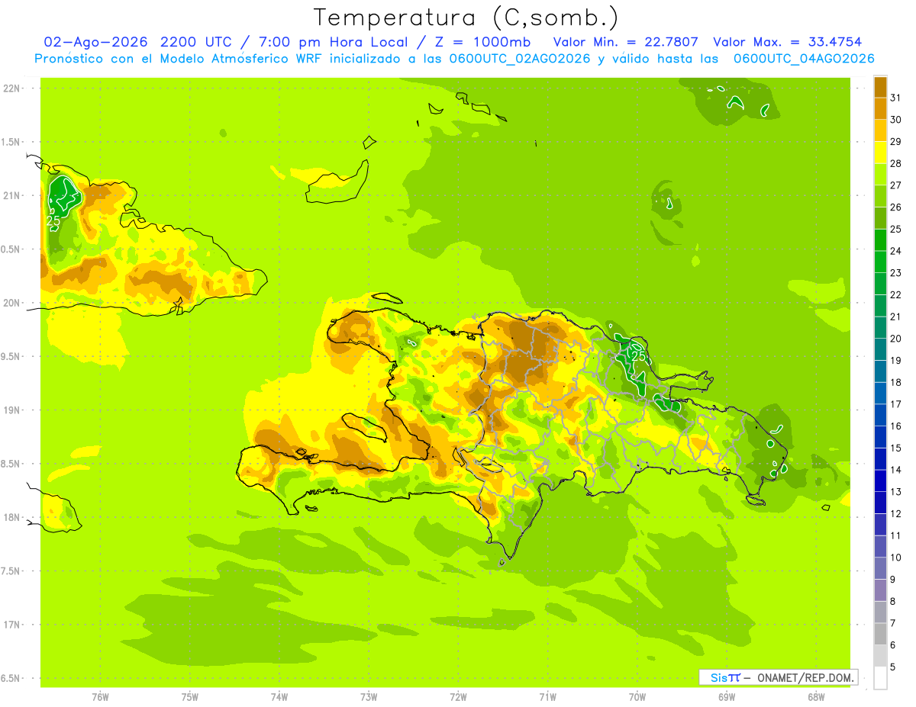The image size is (916, 707).
Task: Click the "70W" longitude label
Action: tap(637, 696)
